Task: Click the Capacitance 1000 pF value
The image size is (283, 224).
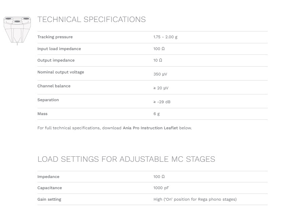Action: (161, 188)
